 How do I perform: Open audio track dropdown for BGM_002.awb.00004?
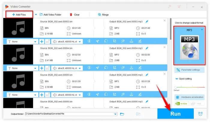pos(67,68)
